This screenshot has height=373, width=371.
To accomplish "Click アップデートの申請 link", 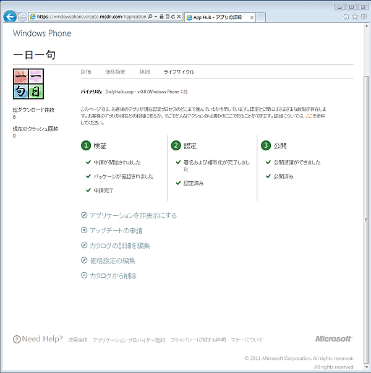I will point(116,231).
